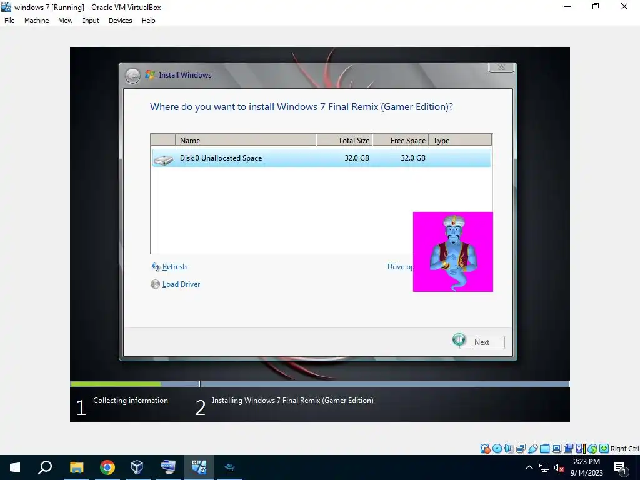
Task: Launch Google Chrome from the taskbar
Action: pos(107,467)
